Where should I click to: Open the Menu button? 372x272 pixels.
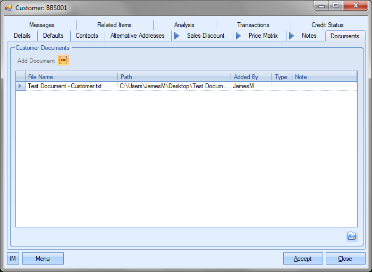(x=43, y=259)
